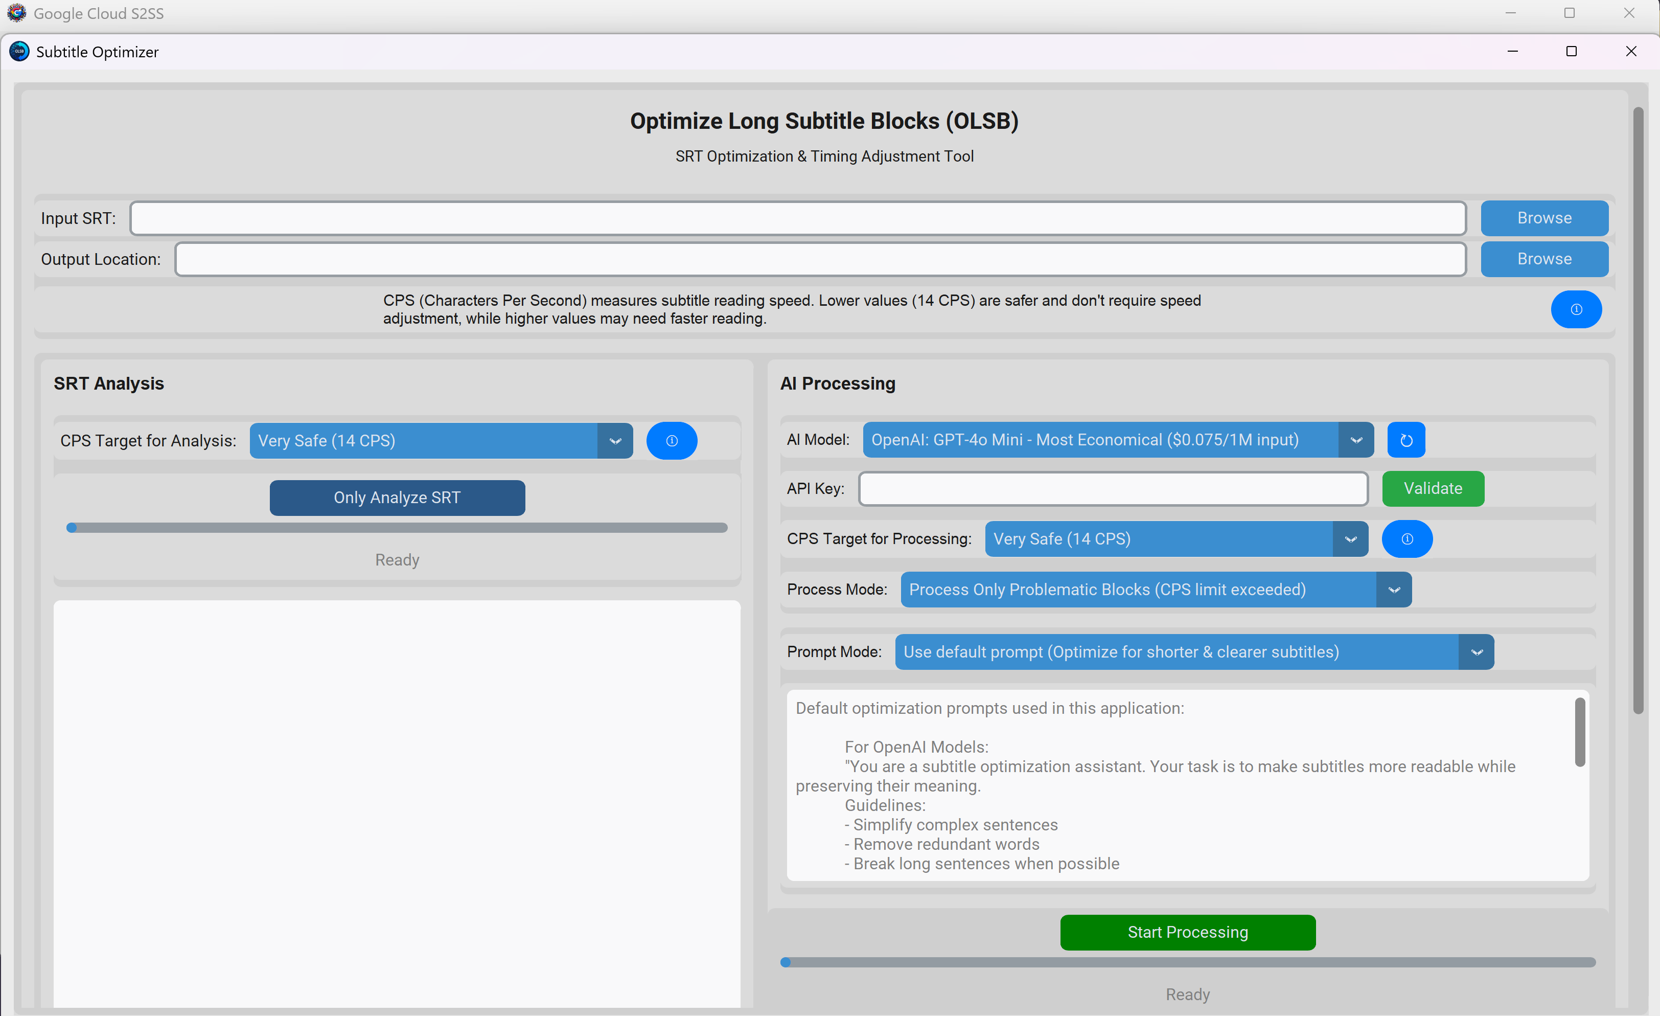1660x1016 pixels.
Task: Validate the API key
Action: [1432, 489]
